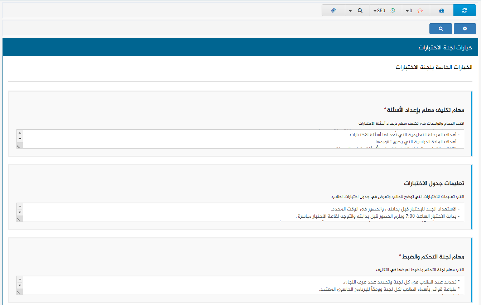Click inside تعليمات جدول الاختبارات textarea

pos(244,212)
